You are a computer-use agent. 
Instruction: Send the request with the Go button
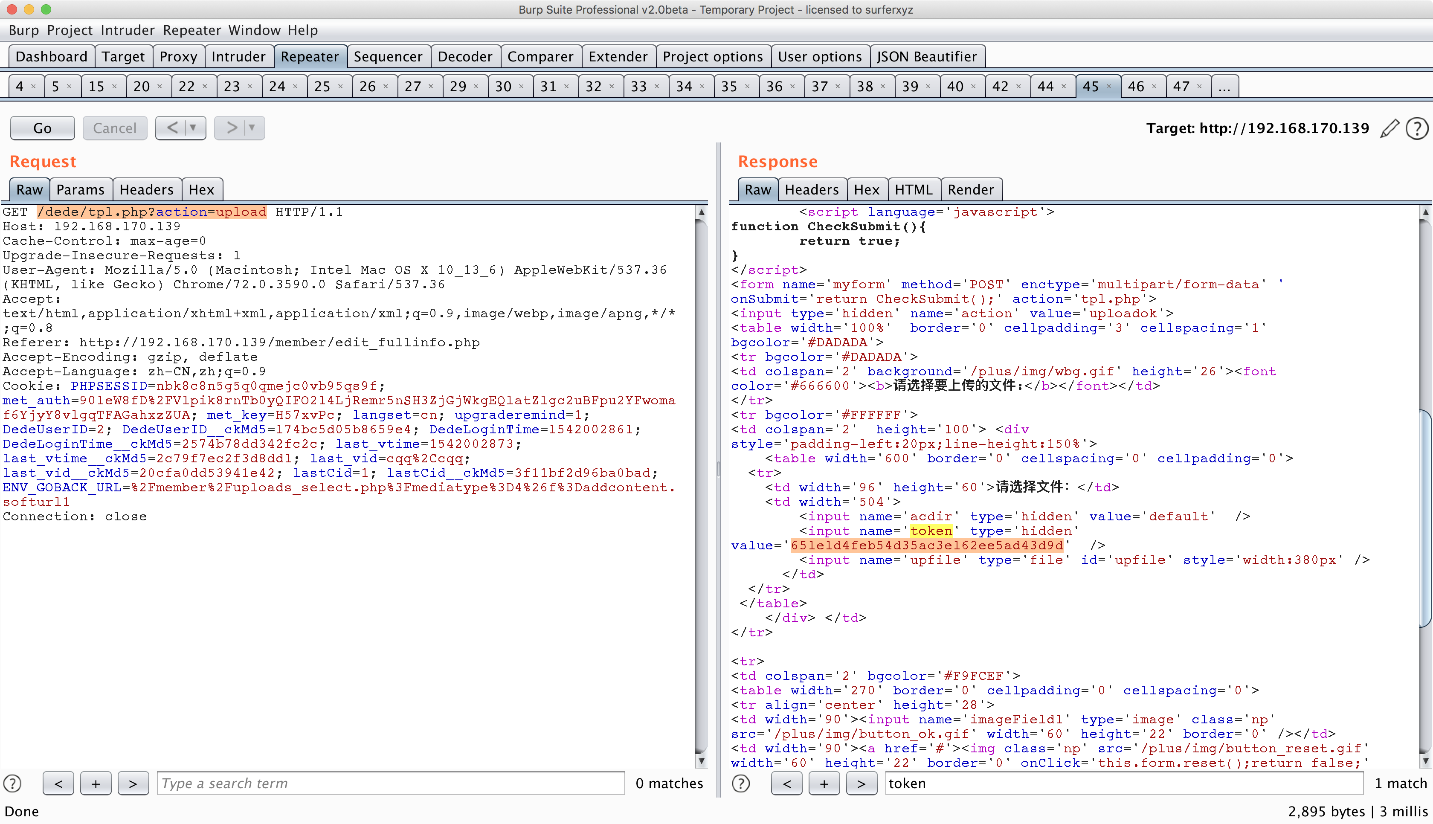42,128
